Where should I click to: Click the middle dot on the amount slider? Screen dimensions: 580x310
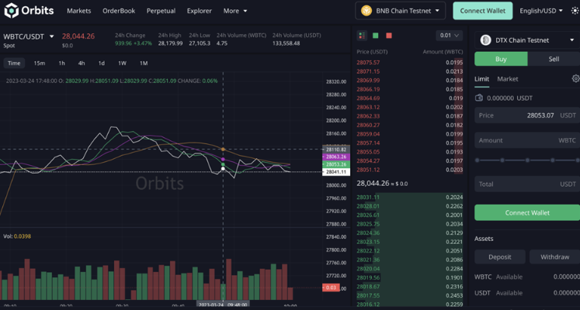tap(527, 160)
